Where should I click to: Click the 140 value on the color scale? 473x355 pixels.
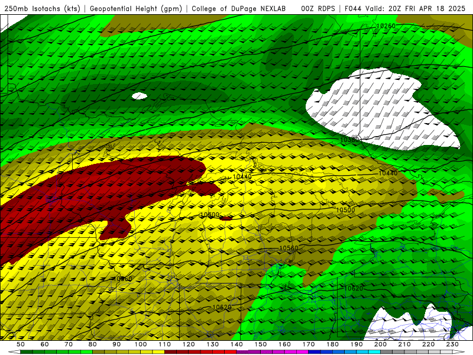[237, 344]
